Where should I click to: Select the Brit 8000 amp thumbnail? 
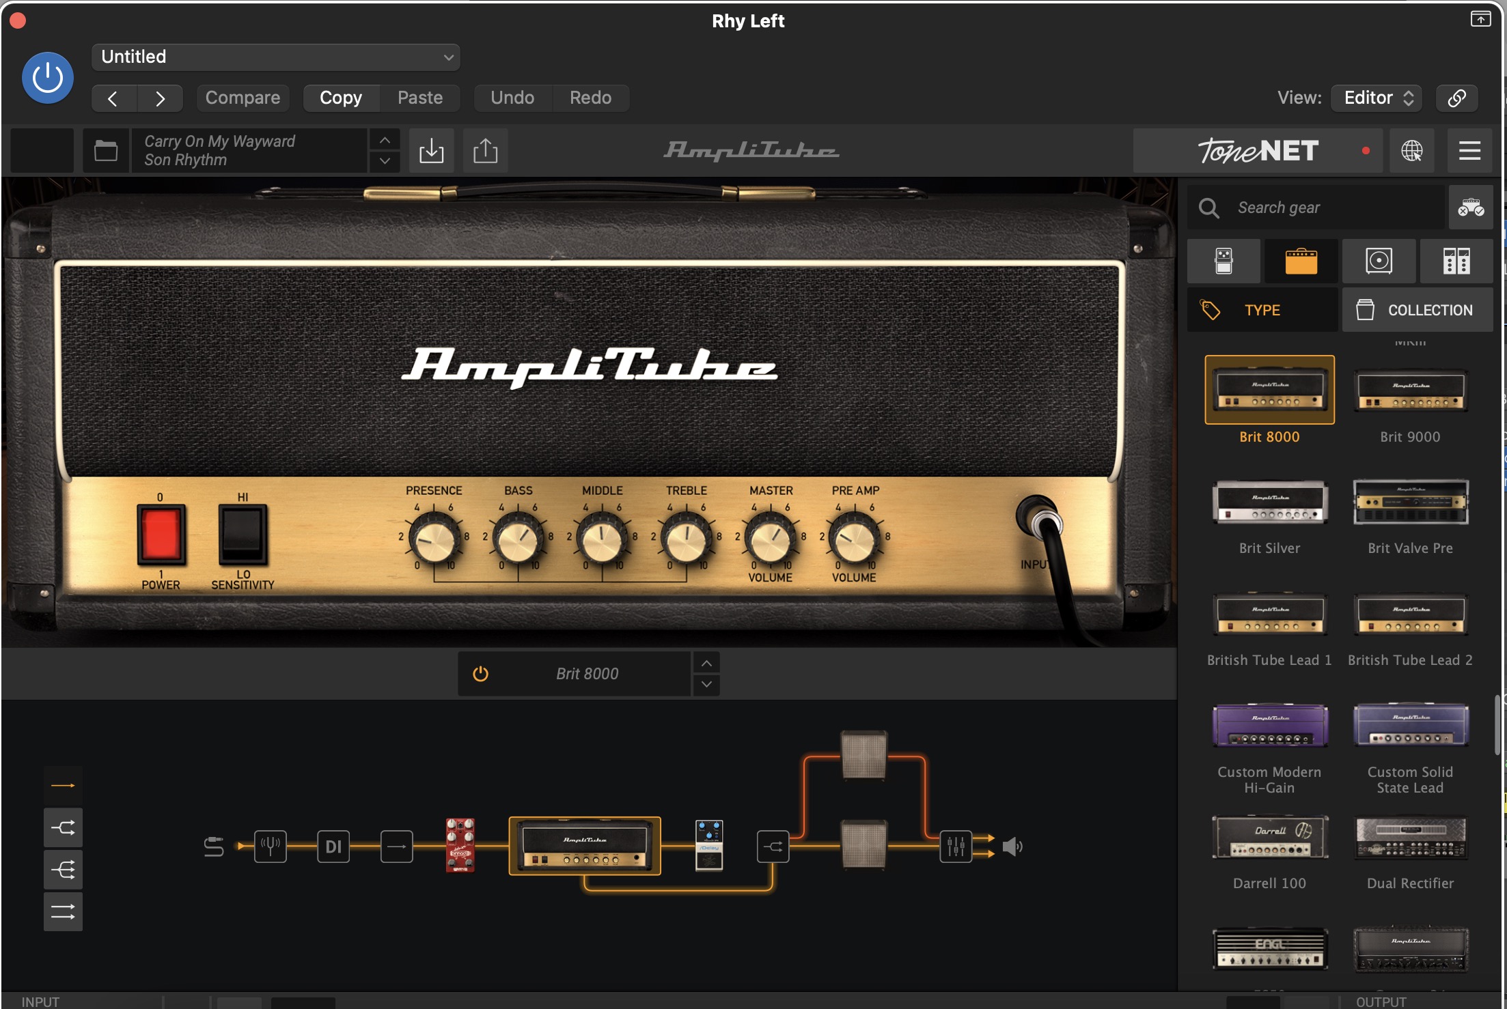coord(1269,390)
